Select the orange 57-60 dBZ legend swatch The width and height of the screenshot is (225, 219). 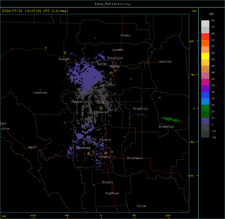pyautogui.click(x=205, y=43)
